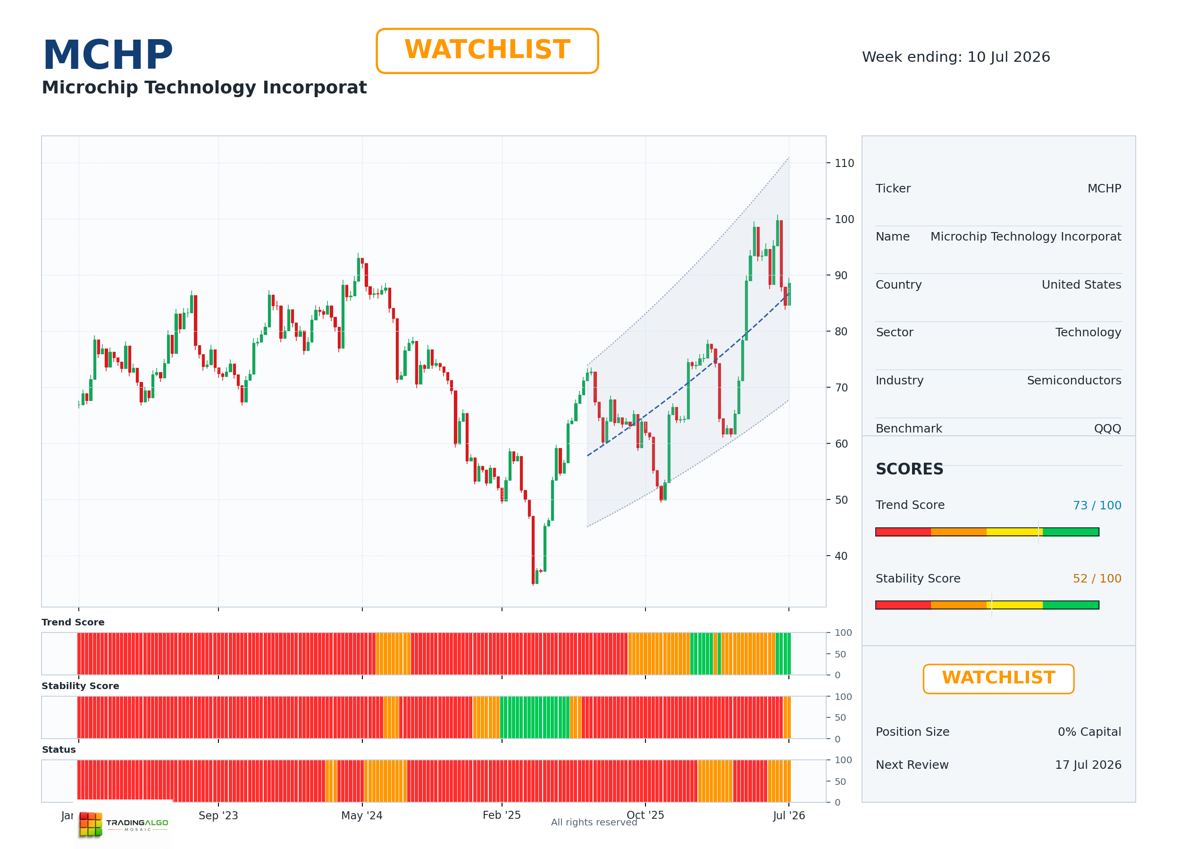Click the '52 / 100' stability score value
The height and width of the screenshot is (849, 1189).
[x=1097, y=579]
